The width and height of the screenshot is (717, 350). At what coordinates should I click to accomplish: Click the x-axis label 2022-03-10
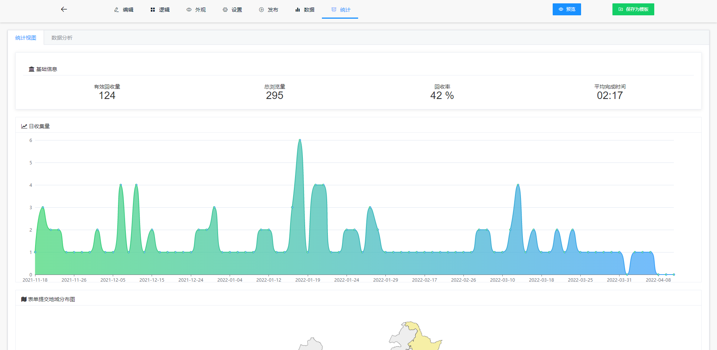click(x=503, y=280)
